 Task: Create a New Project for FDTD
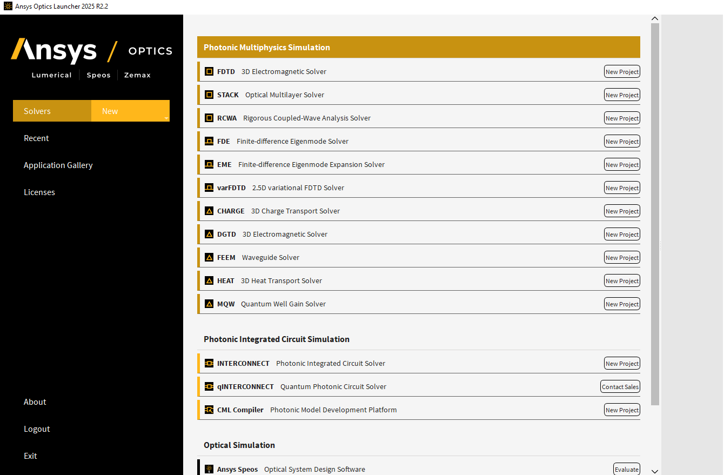pos(622,72)
